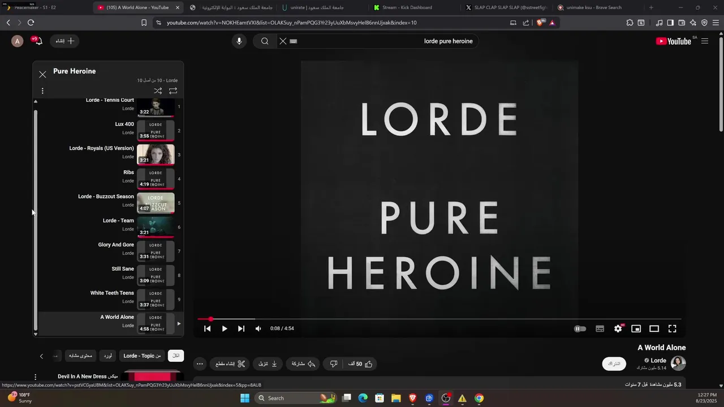
Task: Select the لورد filter chip
Action: pyautogui.click(x=107, y=356)
